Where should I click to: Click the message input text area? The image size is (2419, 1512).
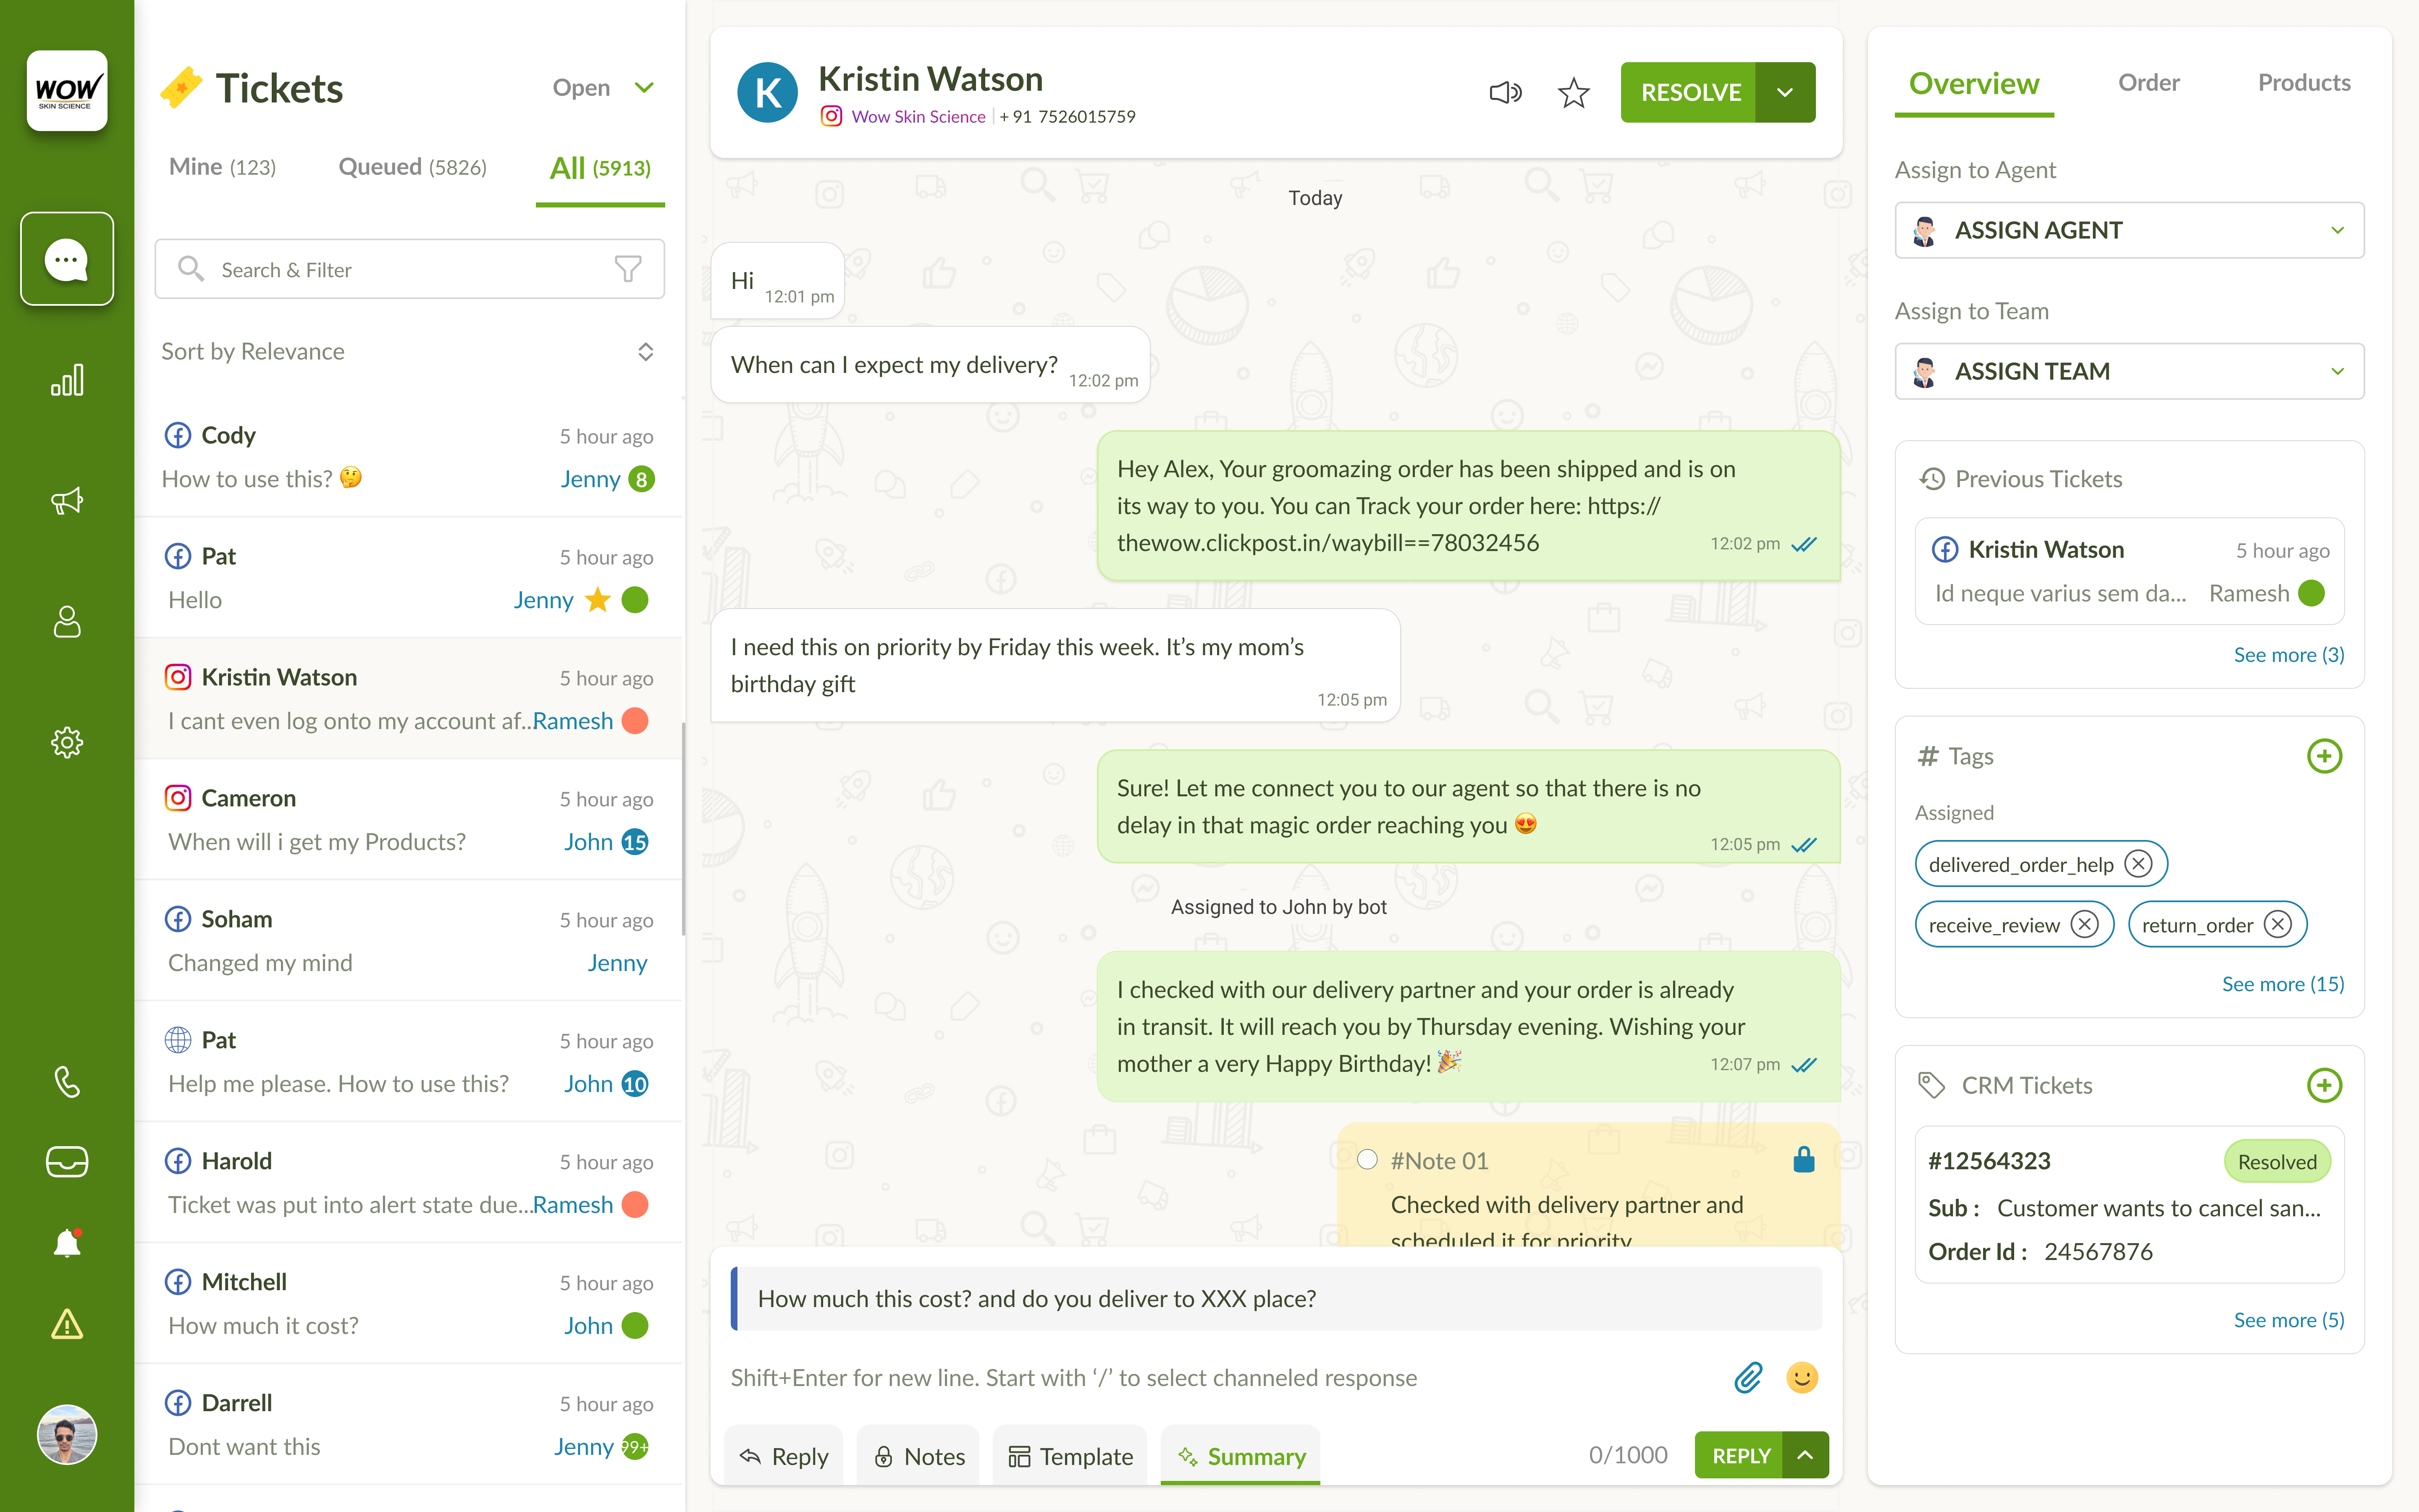(x=1220, y=1377)
